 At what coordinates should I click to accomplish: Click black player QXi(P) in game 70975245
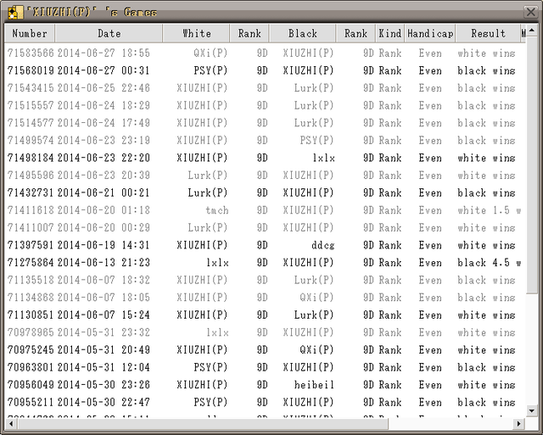tap(316, 350)
